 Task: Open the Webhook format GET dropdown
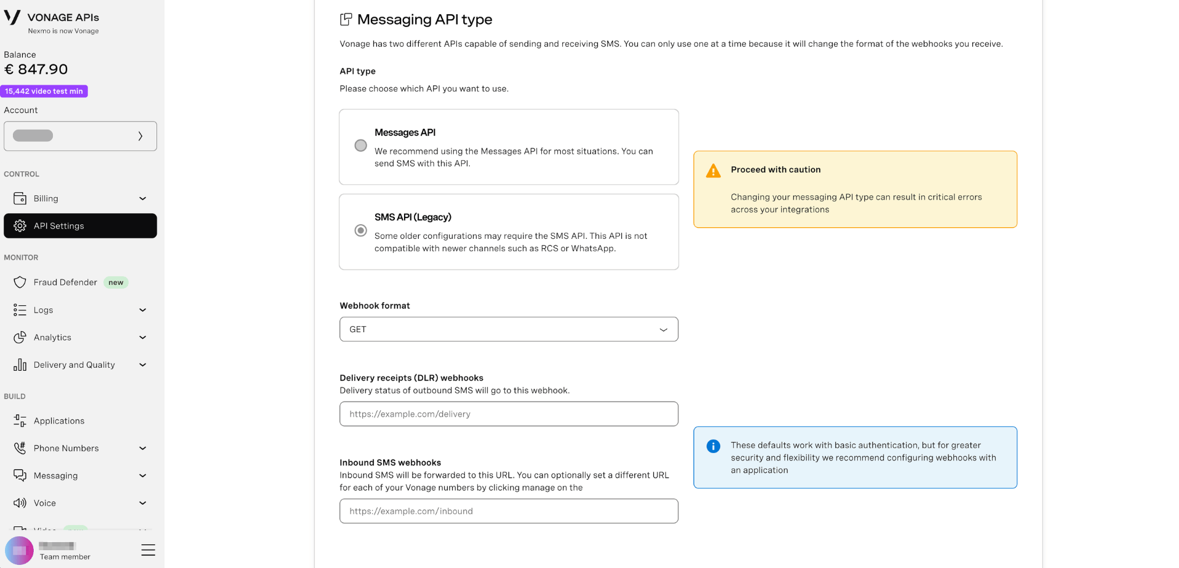509,329
